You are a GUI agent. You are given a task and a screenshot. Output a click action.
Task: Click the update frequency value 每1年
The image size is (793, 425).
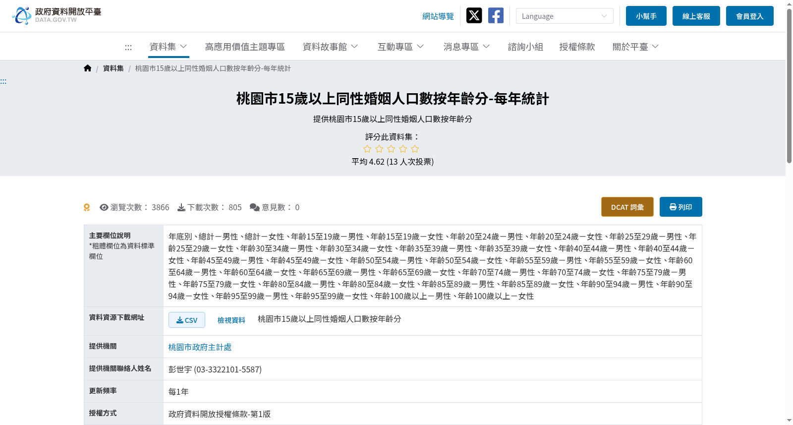point(178,392)
